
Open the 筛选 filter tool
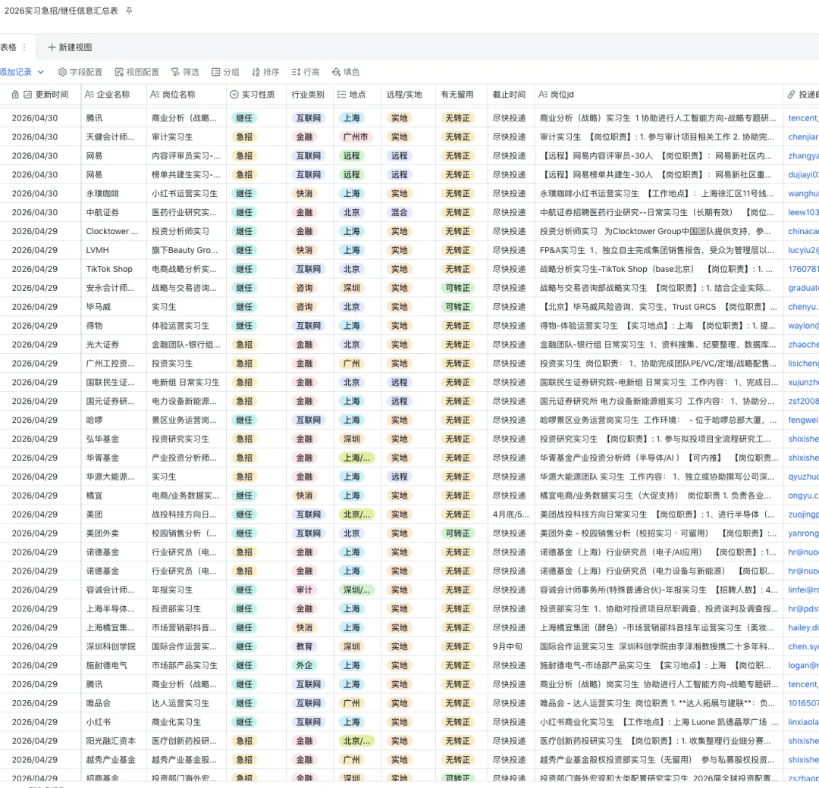(x=185, y=72)
